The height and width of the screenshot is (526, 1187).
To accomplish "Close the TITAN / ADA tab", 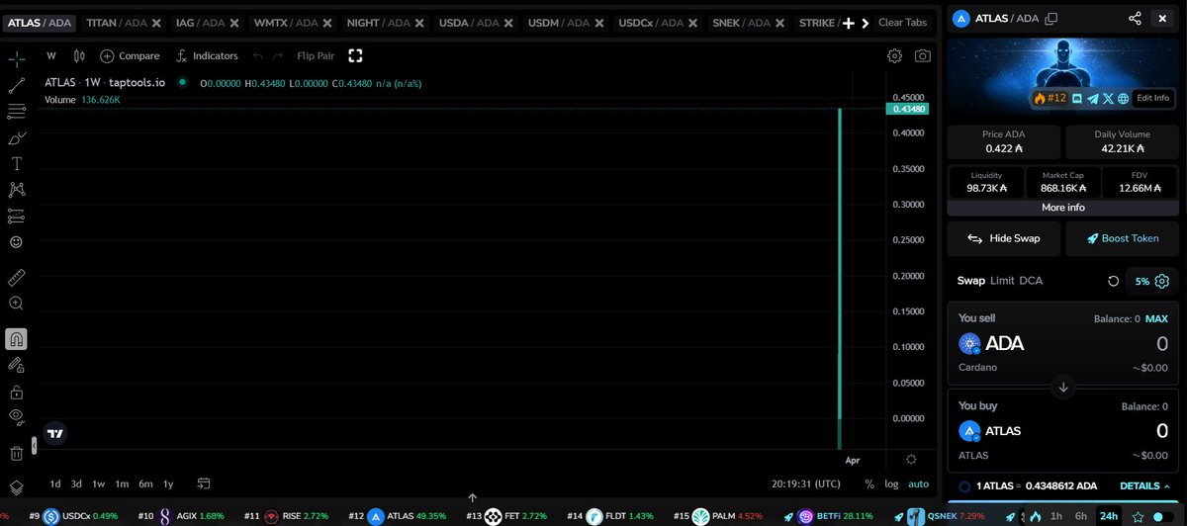I will pyautogui.click(x=156, y=22).
